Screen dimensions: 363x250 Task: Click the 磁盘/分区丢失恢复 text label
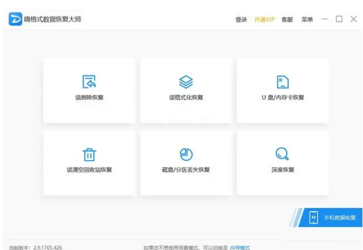coord(186,170)
